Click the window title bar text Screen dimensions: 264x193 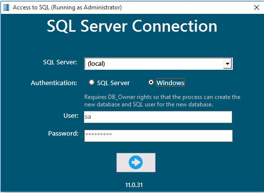pyautogui.click(x=67, y=7)
